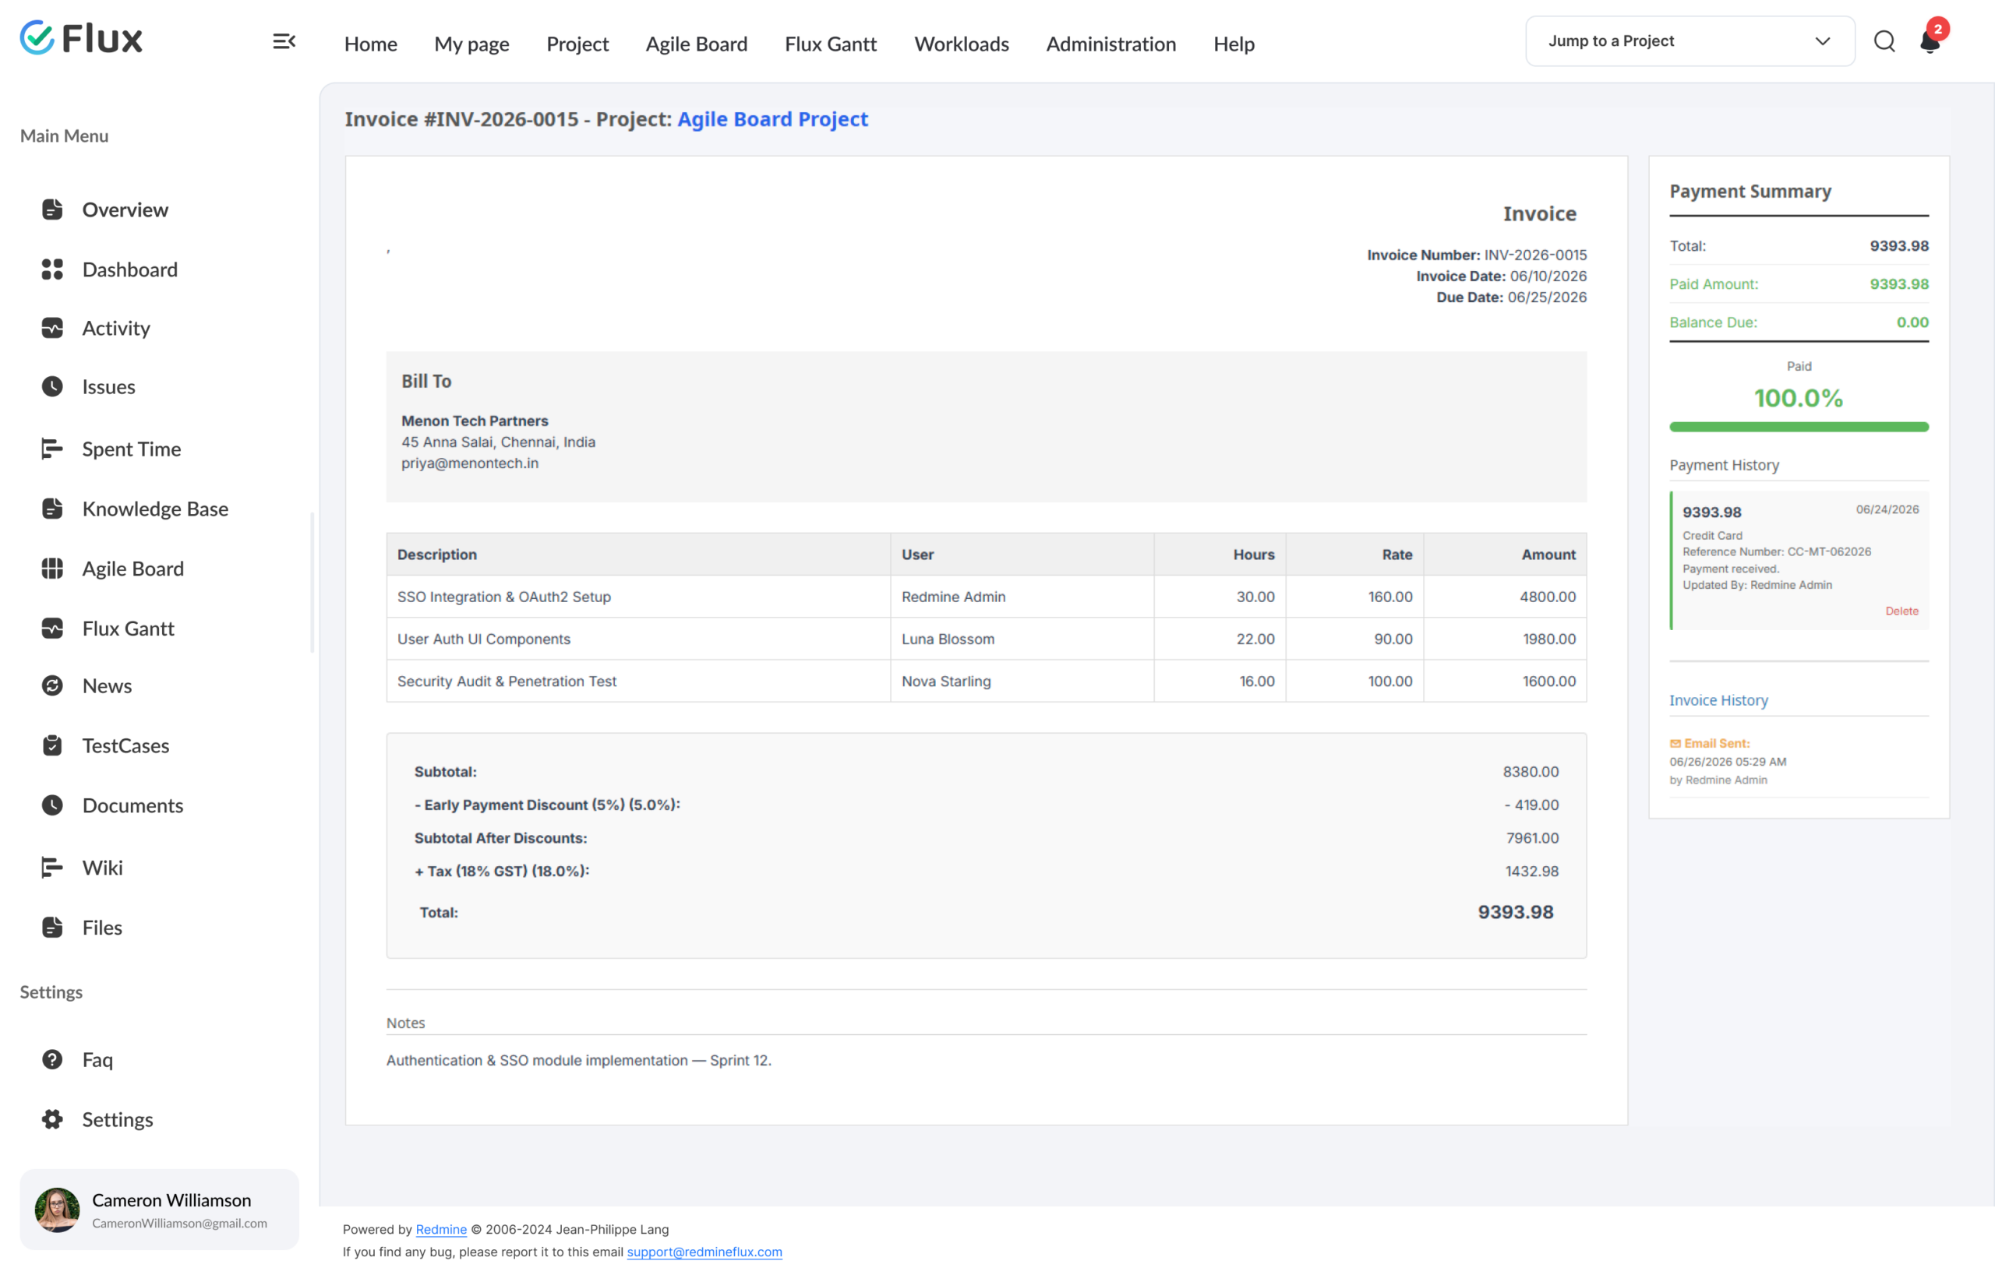
Task: Open My page in top navigation
Action: tap(471, 44)
